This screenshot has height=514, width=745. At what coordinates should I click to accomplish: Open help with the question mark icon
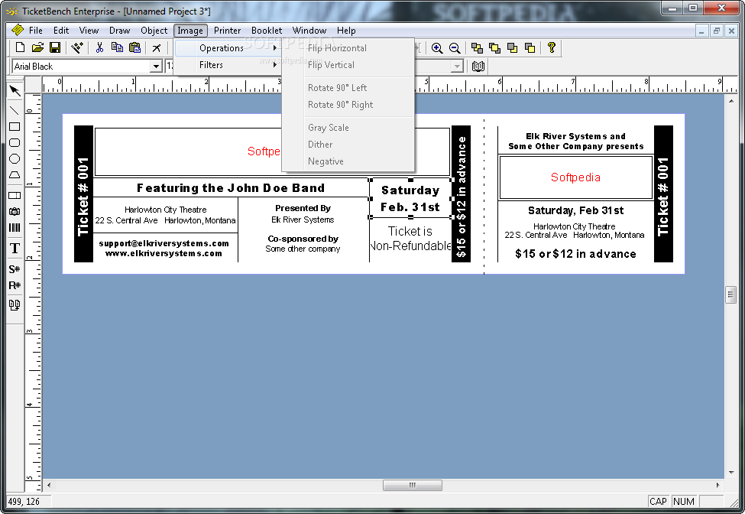[x=551, y=47]
